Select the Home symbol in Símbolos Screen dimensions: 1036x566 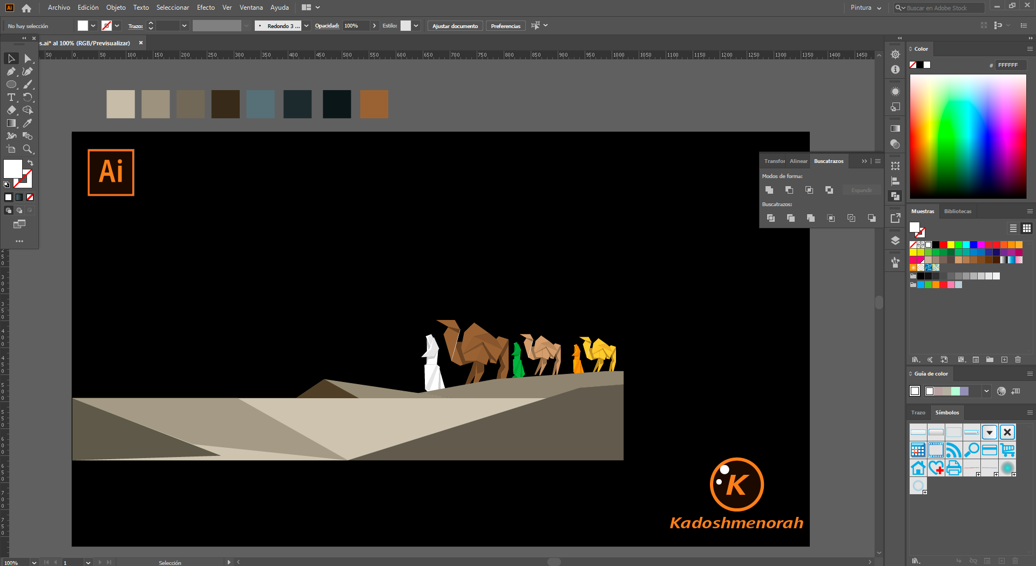click(918, 468)
